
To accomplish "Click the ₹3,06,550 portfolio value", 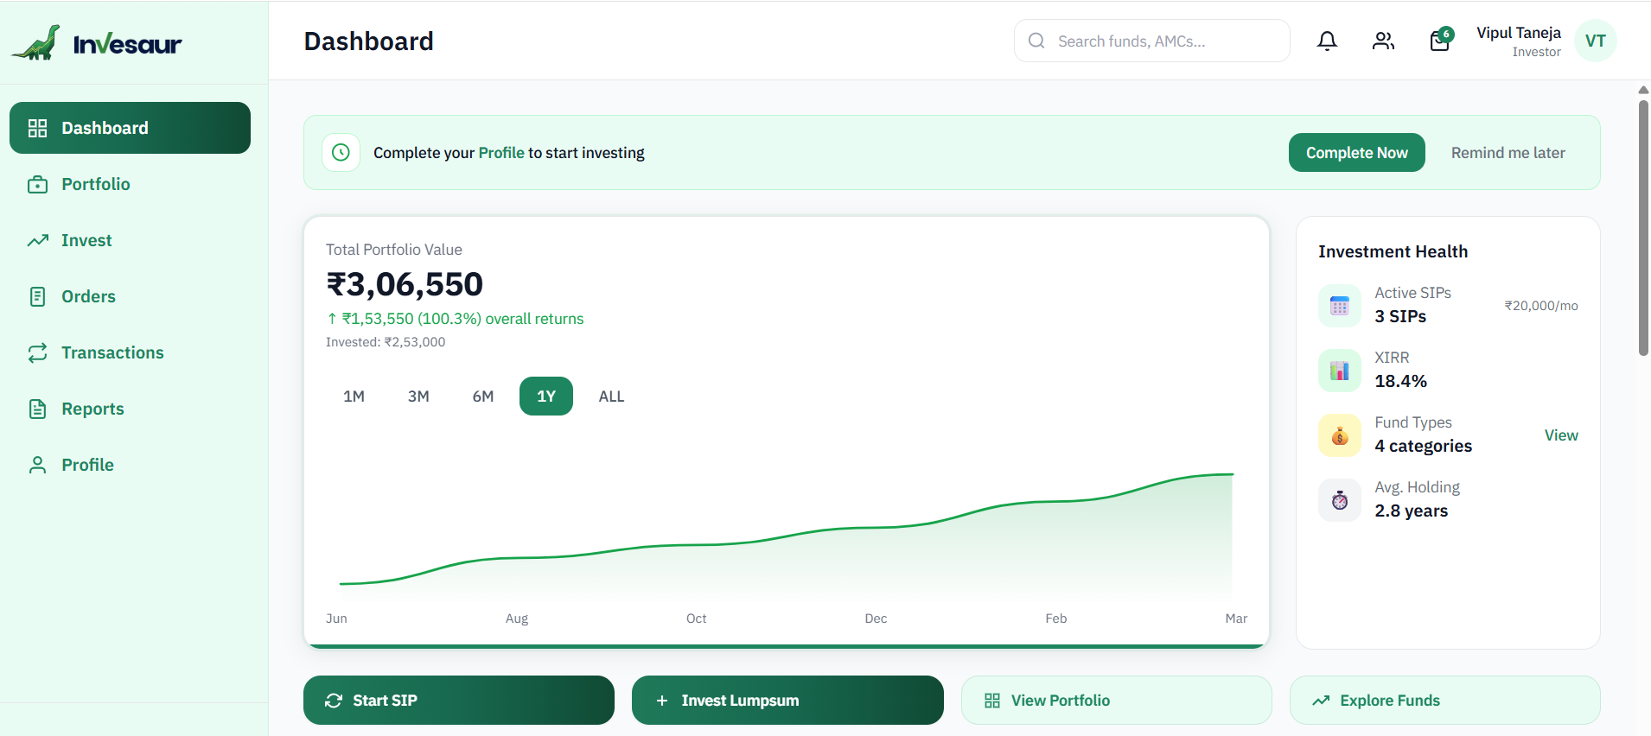I will click(x=405, y=284).
